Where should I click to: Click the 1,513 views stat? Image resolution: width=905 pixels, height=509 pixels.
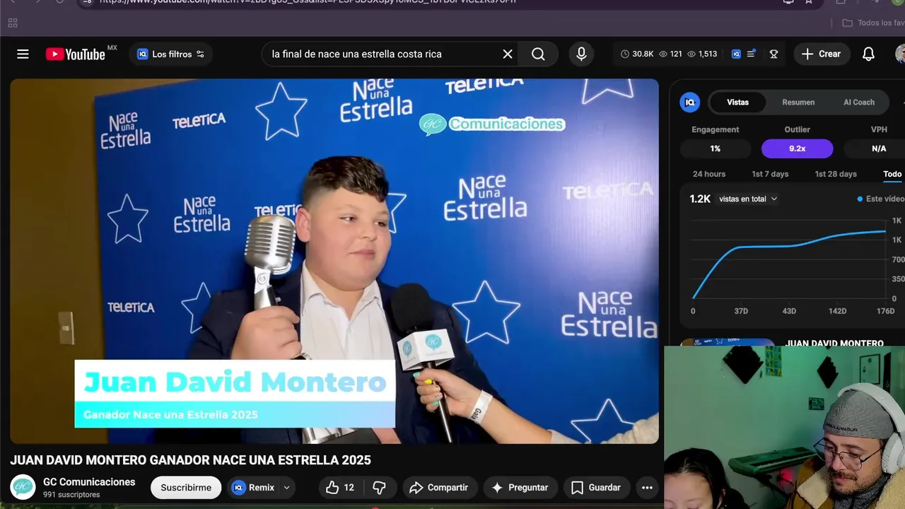702,54
